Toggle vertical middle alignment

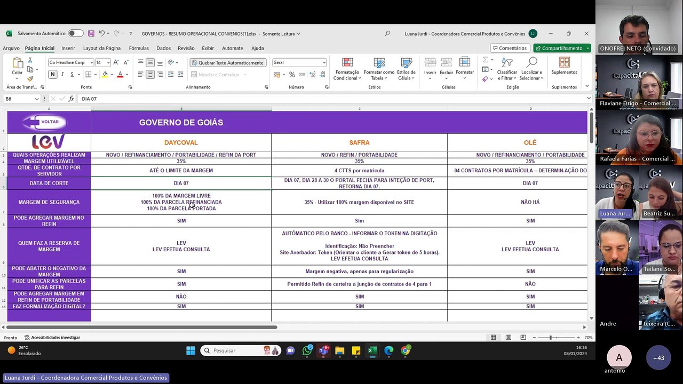pos(150,62)
